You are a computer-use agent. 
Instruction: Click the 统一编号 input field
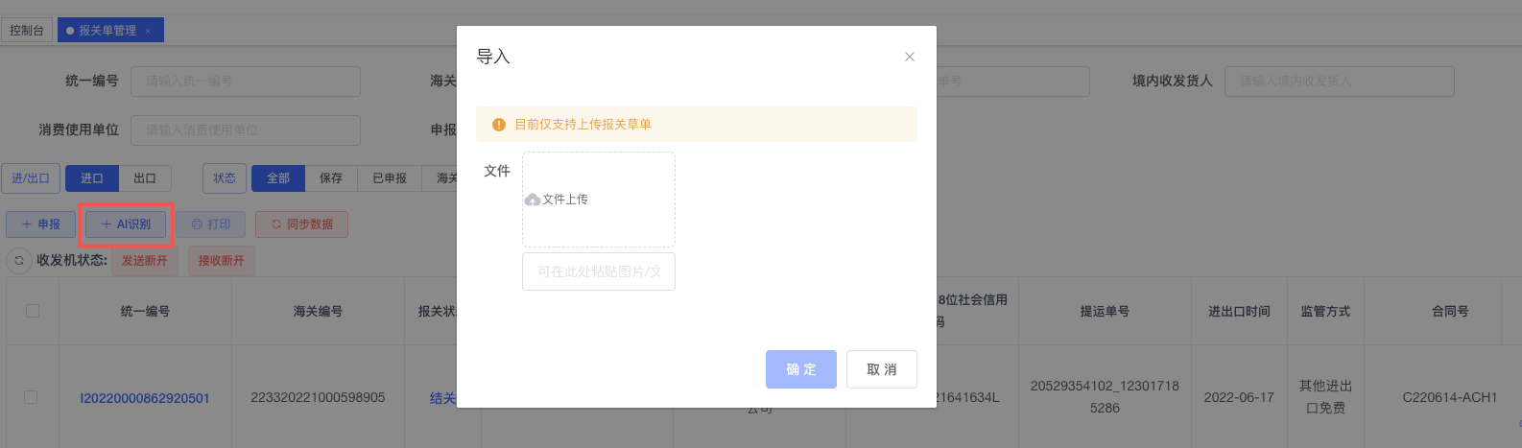coord(246,82)
